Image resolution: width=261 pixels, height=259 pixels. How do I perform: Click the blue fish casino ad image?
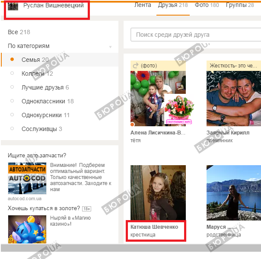click(27, 229)
